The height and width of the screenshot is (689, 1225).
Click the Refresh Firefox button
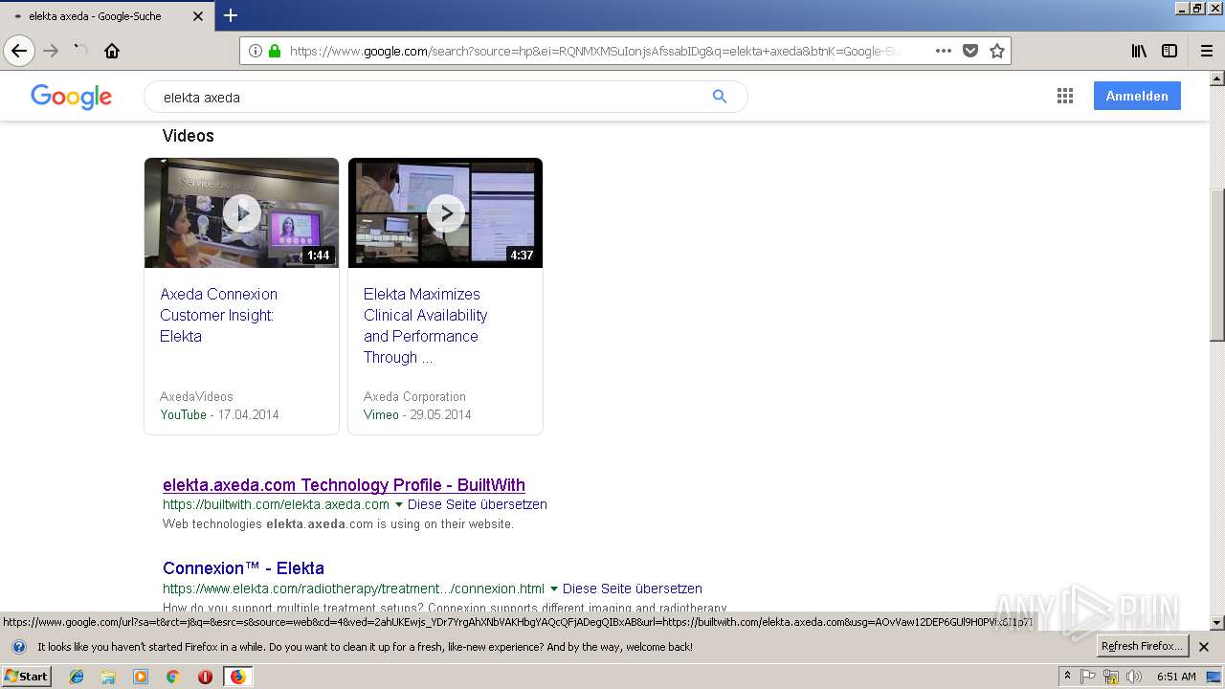1143,646
